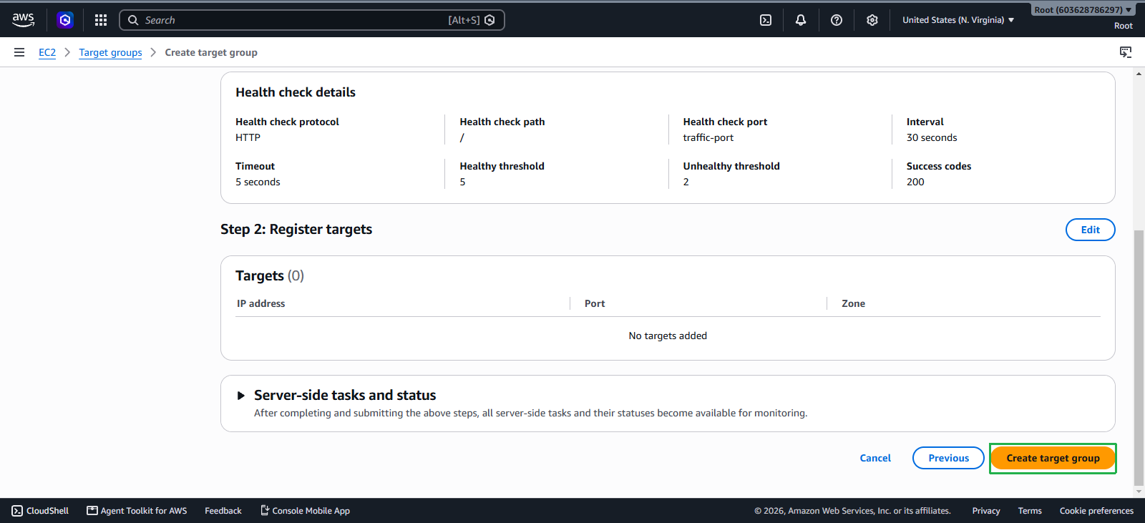Open the notifications bell
Image resolution: width=1145 pixels, height=523 pixels.
801,20
